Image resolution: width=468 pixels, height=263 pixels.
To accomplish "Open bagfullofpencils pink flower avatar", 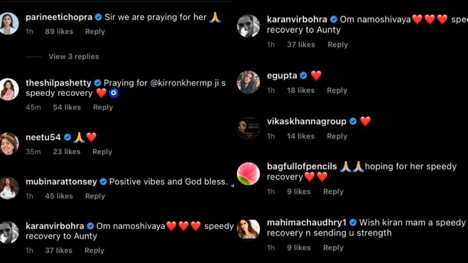I will point(248,173).
